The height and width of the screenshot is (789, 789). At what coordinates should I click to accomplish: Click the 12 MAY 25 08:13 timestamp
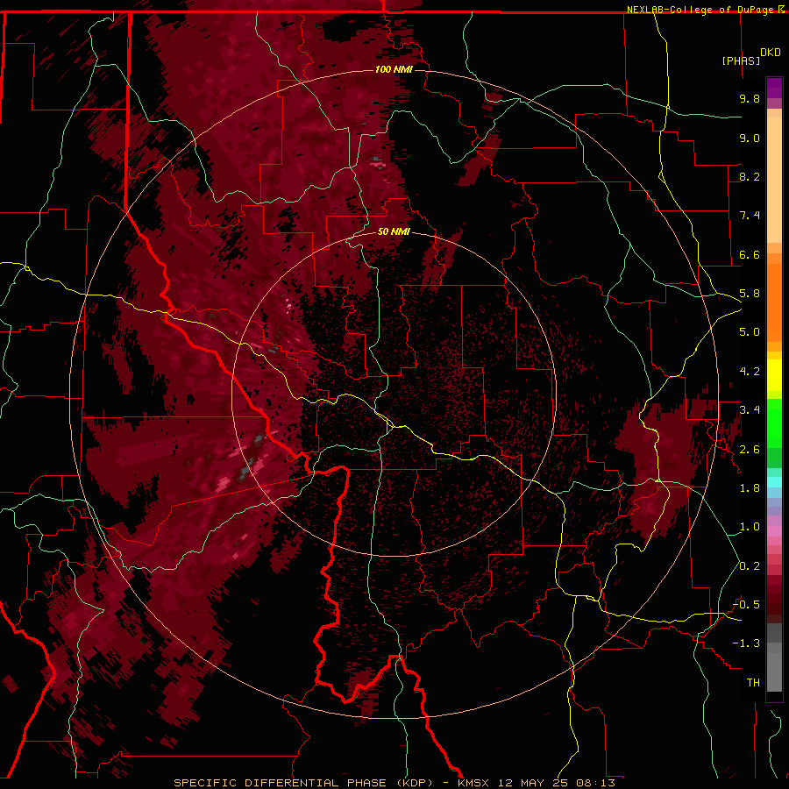[x=557, y=783]
